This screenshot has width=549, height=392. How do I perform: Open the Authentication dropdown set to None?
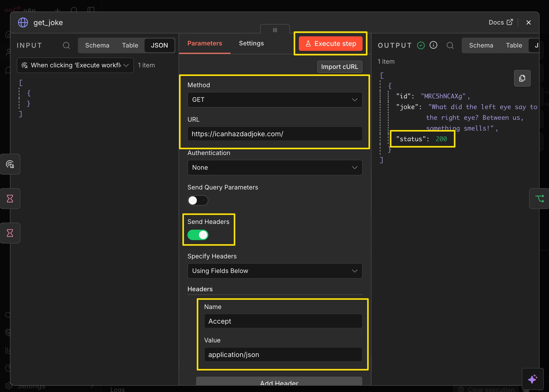tap(275, 168)
